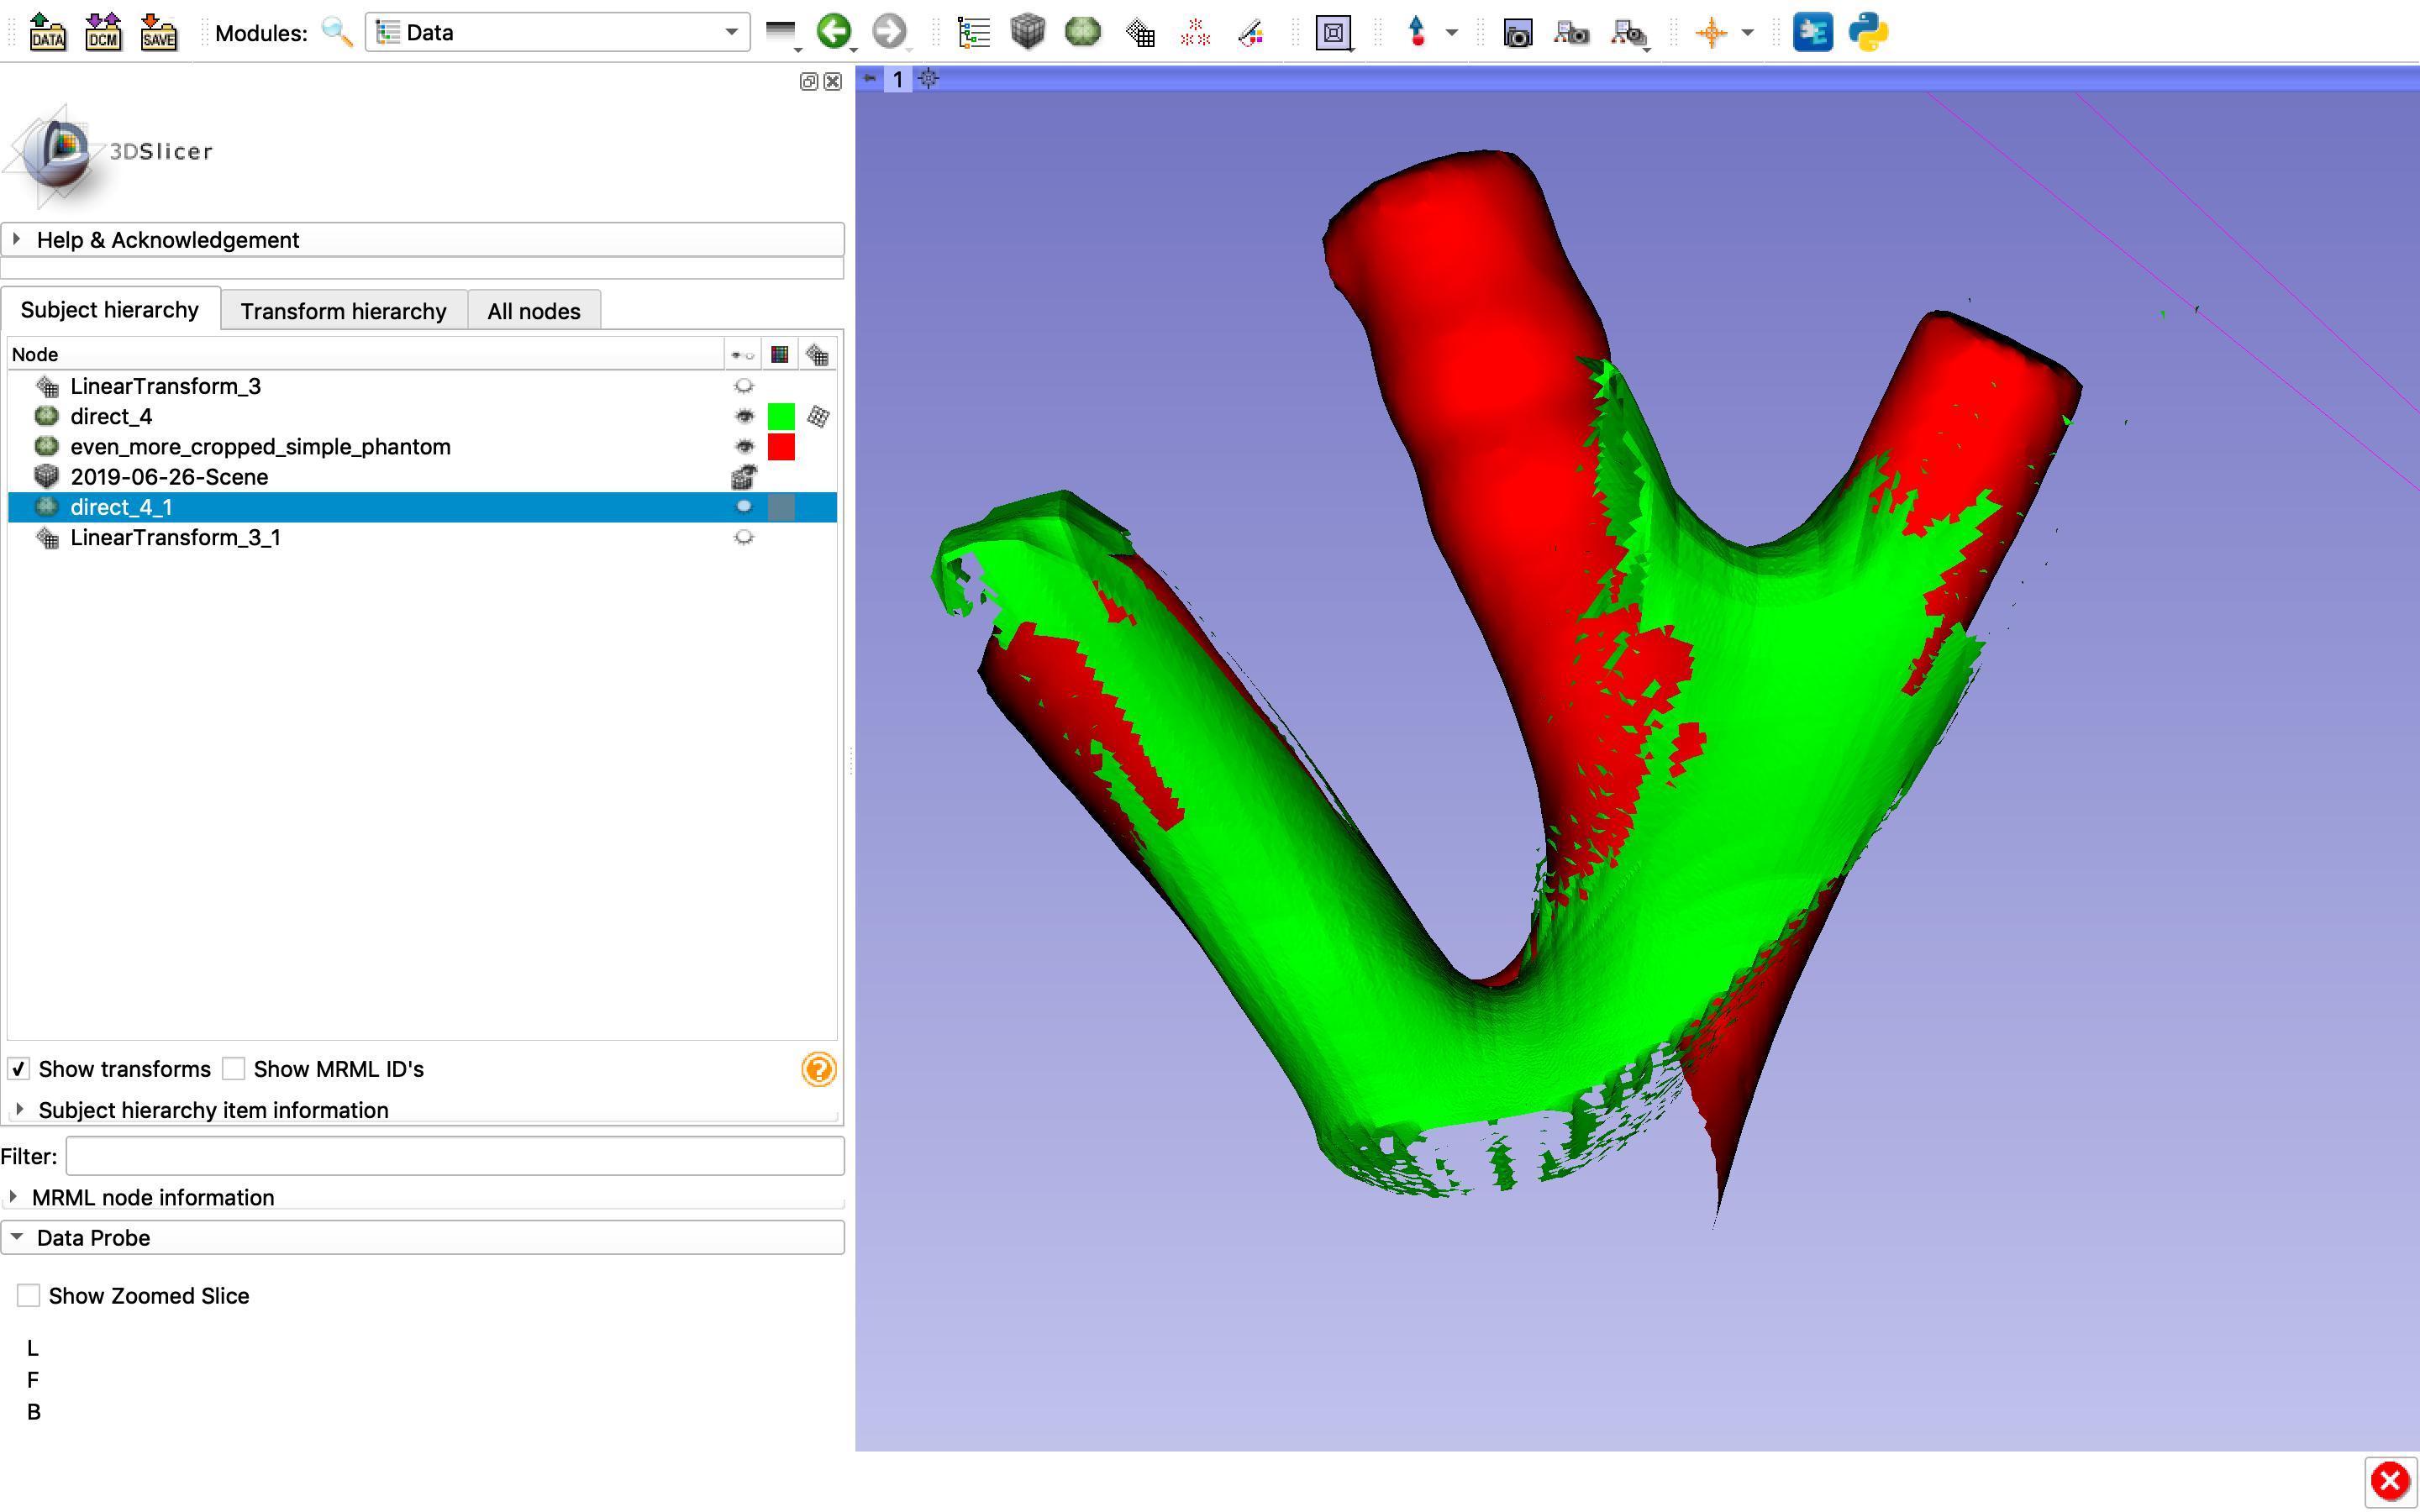Open the Extensions Manager icon
Viewport: 2420px width, 1512px height.
click(x=1812, y=32)
